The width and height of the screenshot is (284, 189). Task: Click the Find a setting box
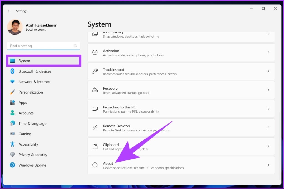tap(44, 46)
